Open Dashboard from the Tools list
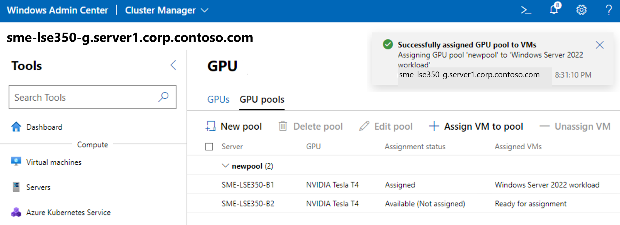The height and width of the screenshot is (225, 620). pyautogui.click(x=44, y=127)
